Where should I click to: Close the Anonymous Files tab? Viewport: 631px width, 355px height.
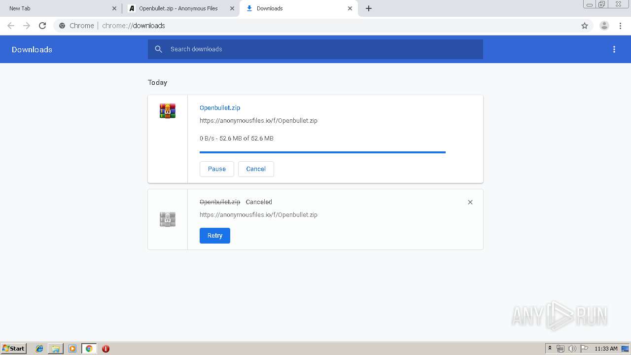pyautogui.click(x=232, y=8)
